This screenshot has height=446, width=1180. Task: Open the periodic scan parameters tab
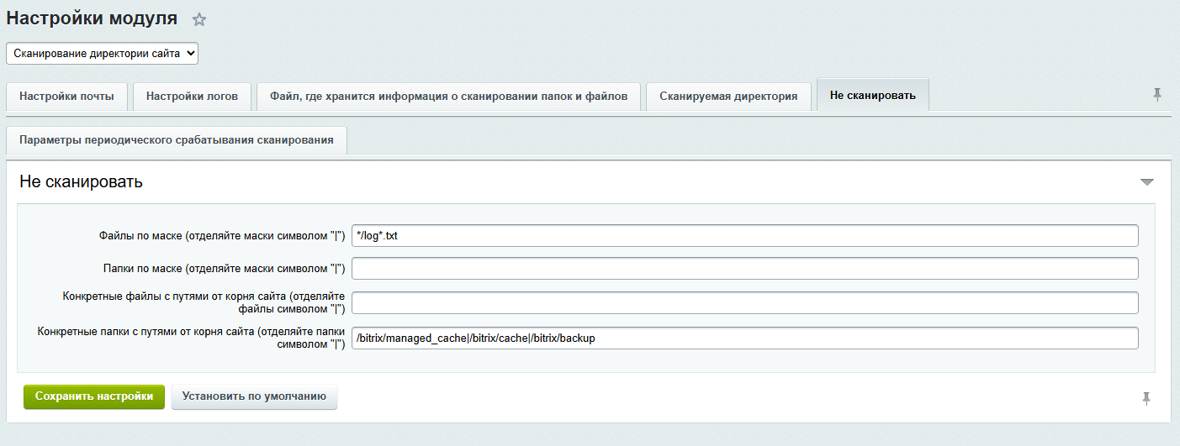(177, 140)
